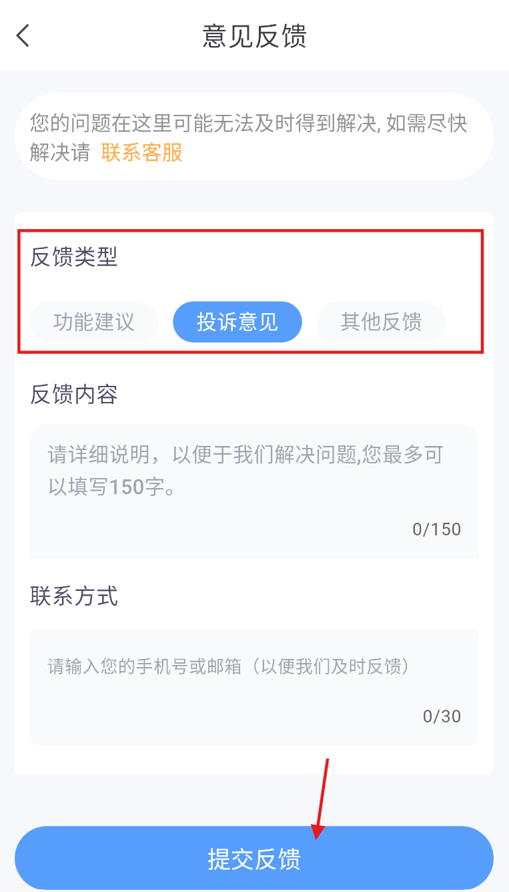Screen dimensions: 509x892
Task: Tap the 请详细说明 placeholder in feedback box
Action: 245,471
